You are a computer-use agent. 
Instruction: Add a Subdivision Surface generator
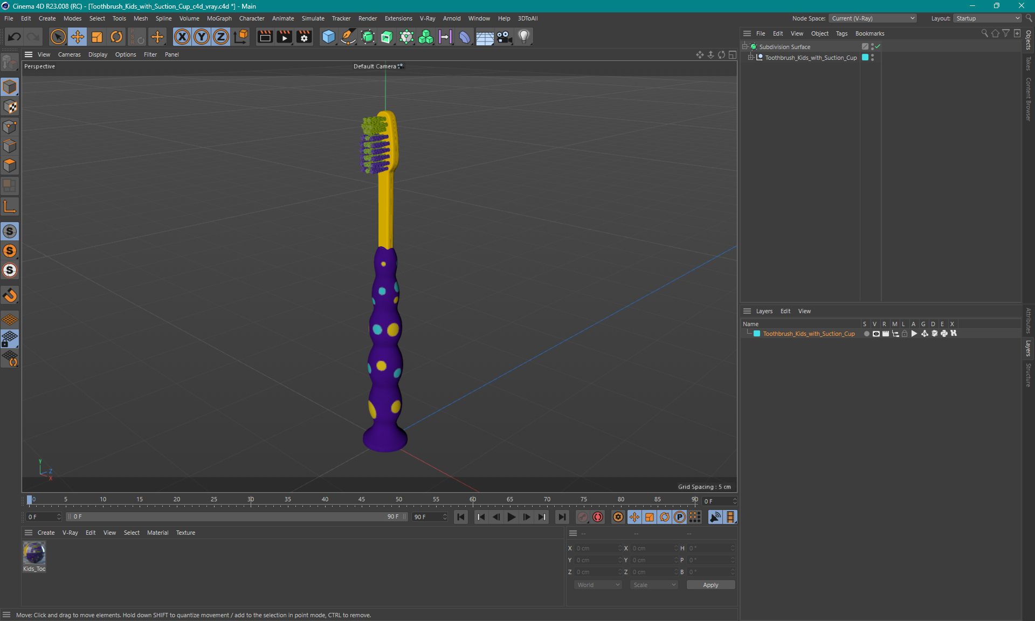tap(368, 37)
